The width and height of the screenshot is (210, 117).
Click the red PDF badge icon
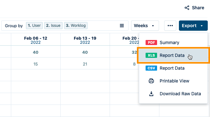pos(151,43)
